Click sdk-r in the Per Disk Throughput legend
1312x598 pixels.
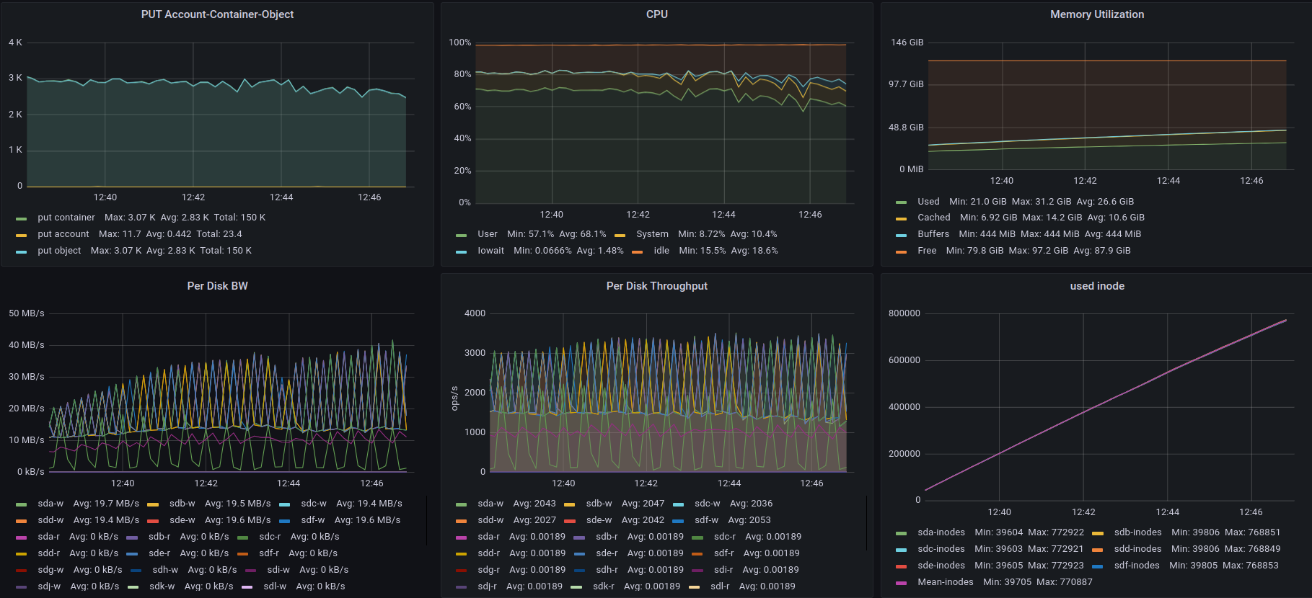(604, 586)
